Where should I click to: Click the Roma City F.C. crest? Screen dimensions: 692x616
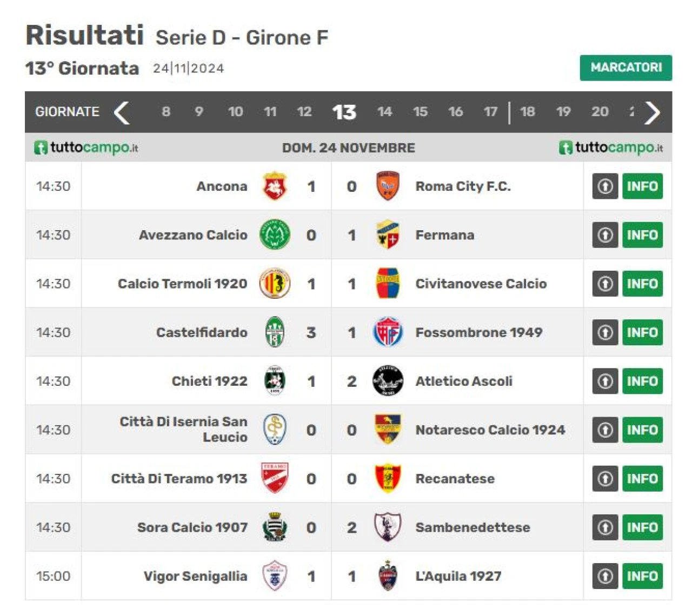coord(388,186)
